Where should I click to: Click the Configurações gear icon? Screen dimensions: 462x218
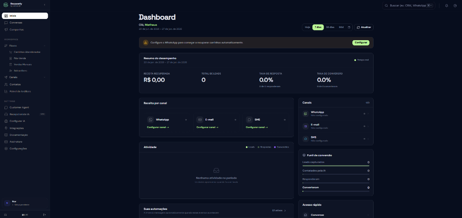tap(6, 149)
